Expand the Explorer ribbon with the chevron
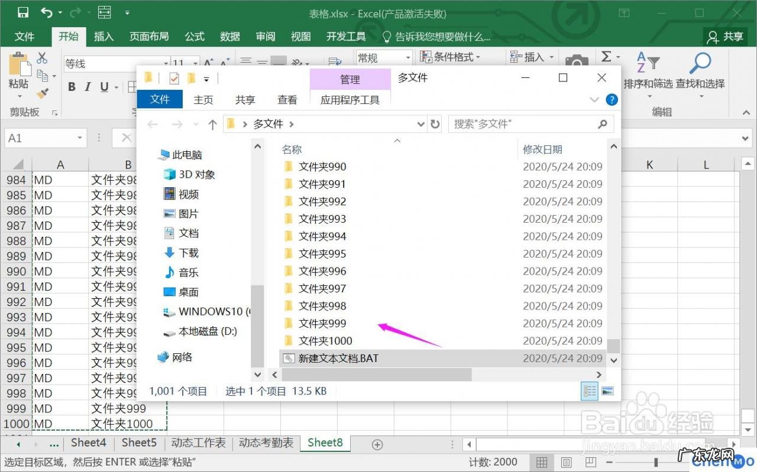This screenshot has height=472, width=757. (x=594, y=100)
